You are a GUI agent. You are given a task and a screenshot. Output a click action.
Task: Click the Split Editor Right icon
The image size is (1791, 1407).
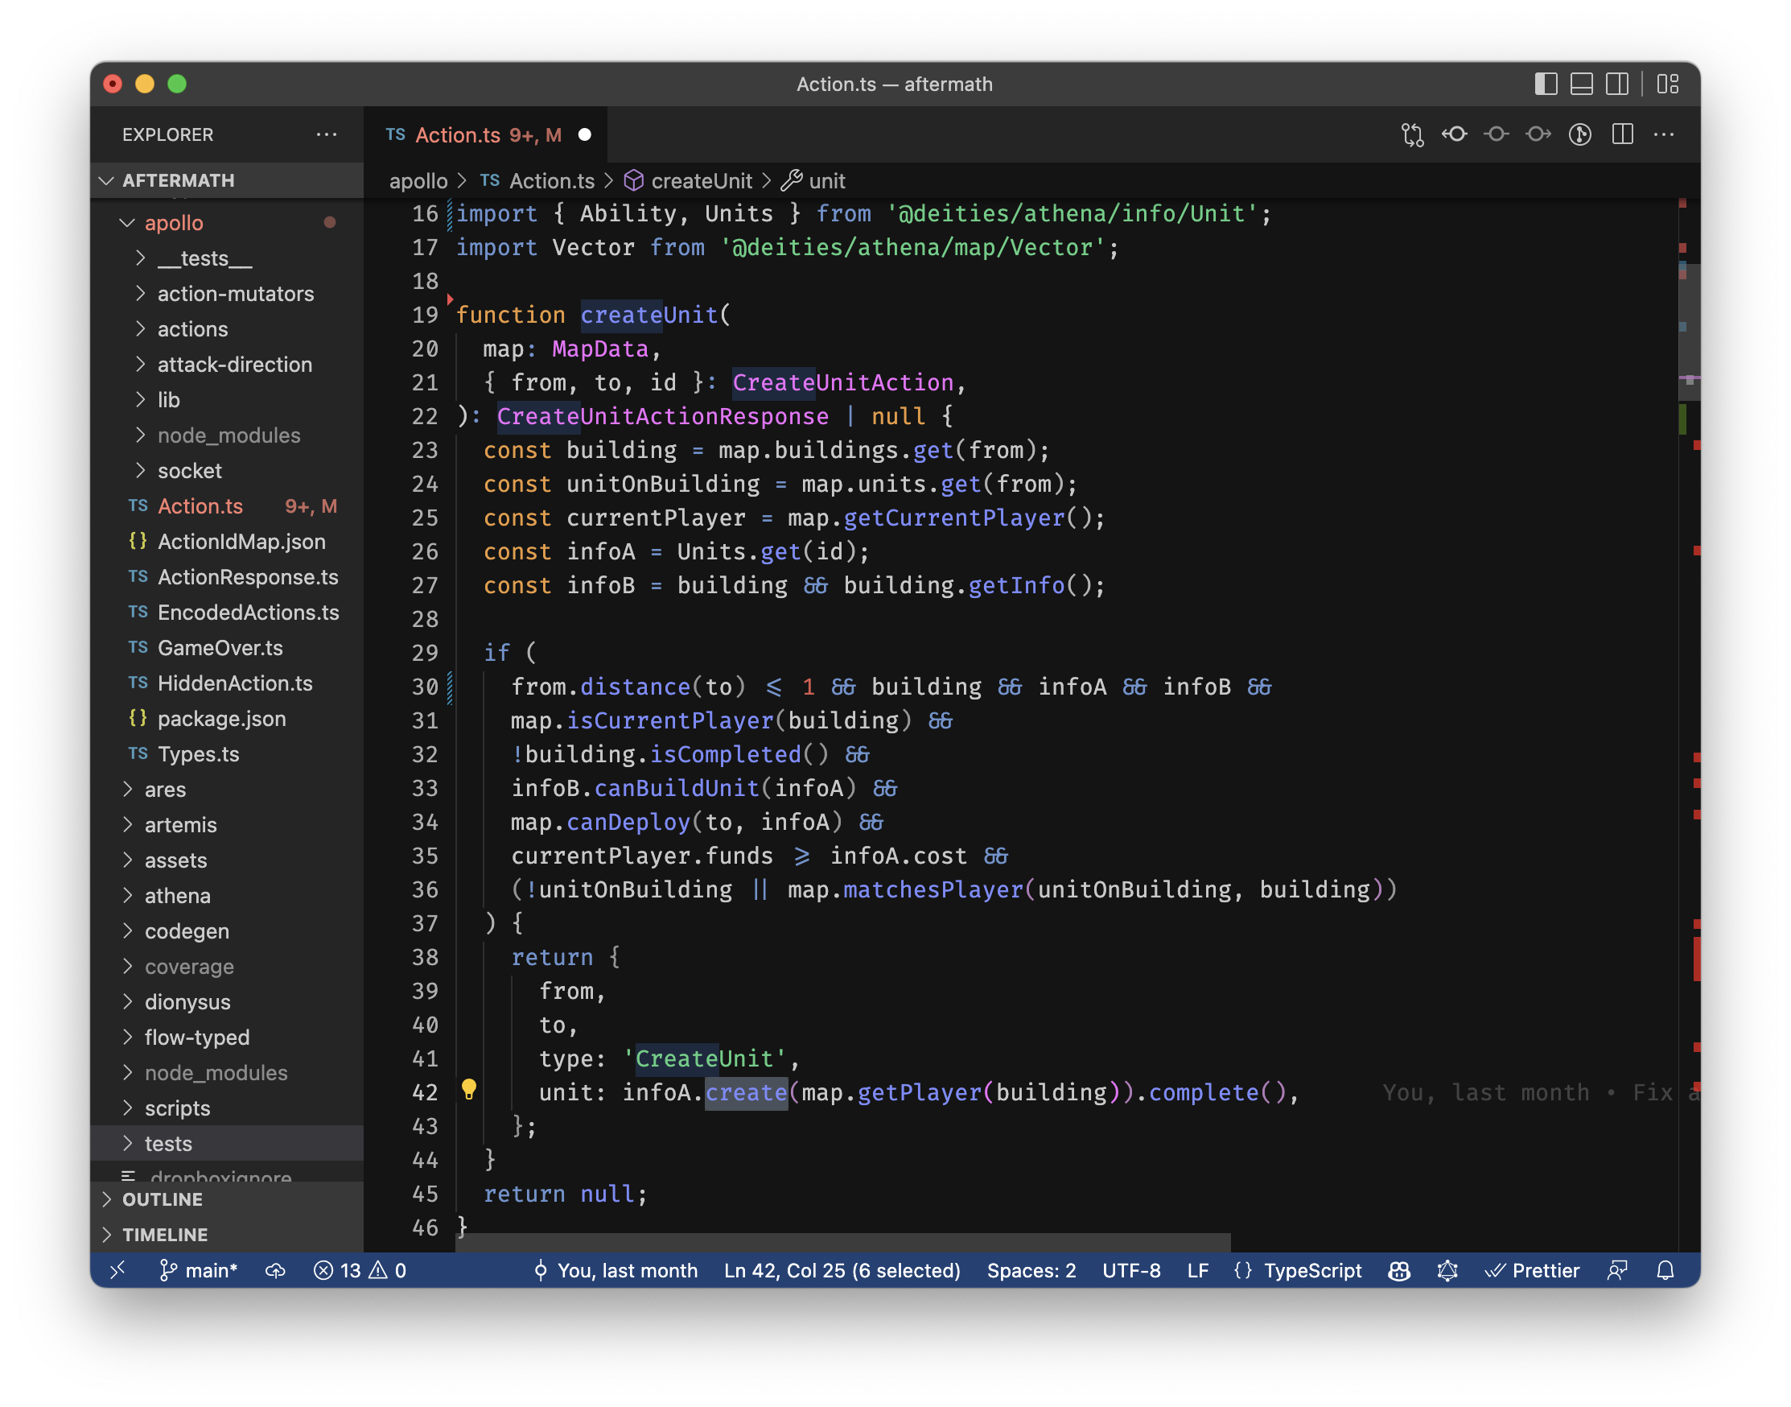1622,134
